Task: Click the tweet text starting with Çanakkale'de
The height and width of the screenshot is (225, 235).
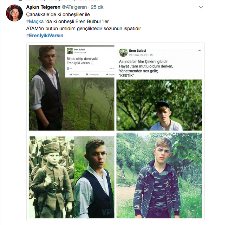Action: [x=58, y=14]
